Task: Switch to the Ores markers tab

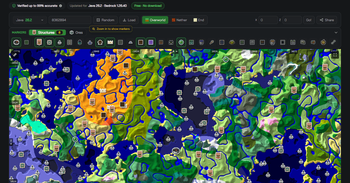Action: pos(76,33)
